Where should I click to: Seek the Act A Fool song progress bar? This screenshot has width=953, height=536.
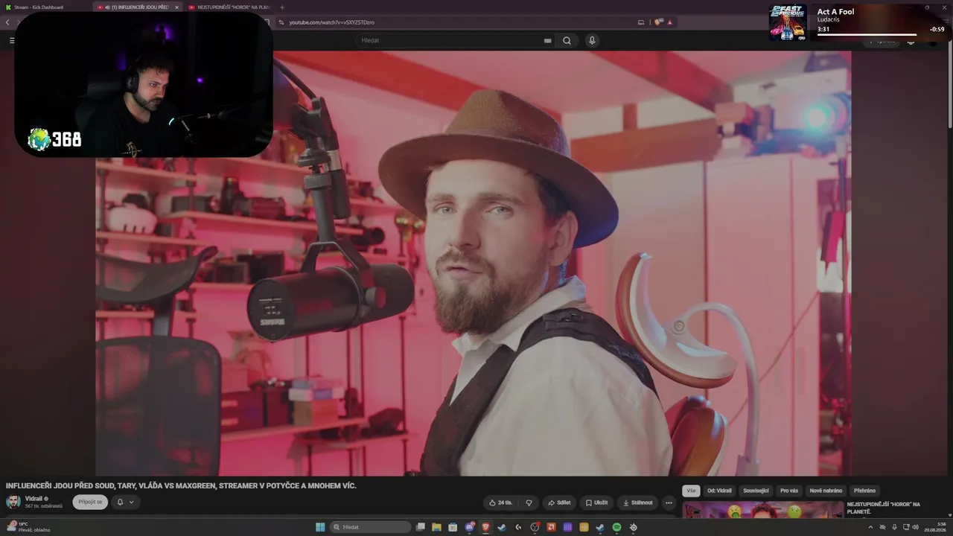[867, 35]
